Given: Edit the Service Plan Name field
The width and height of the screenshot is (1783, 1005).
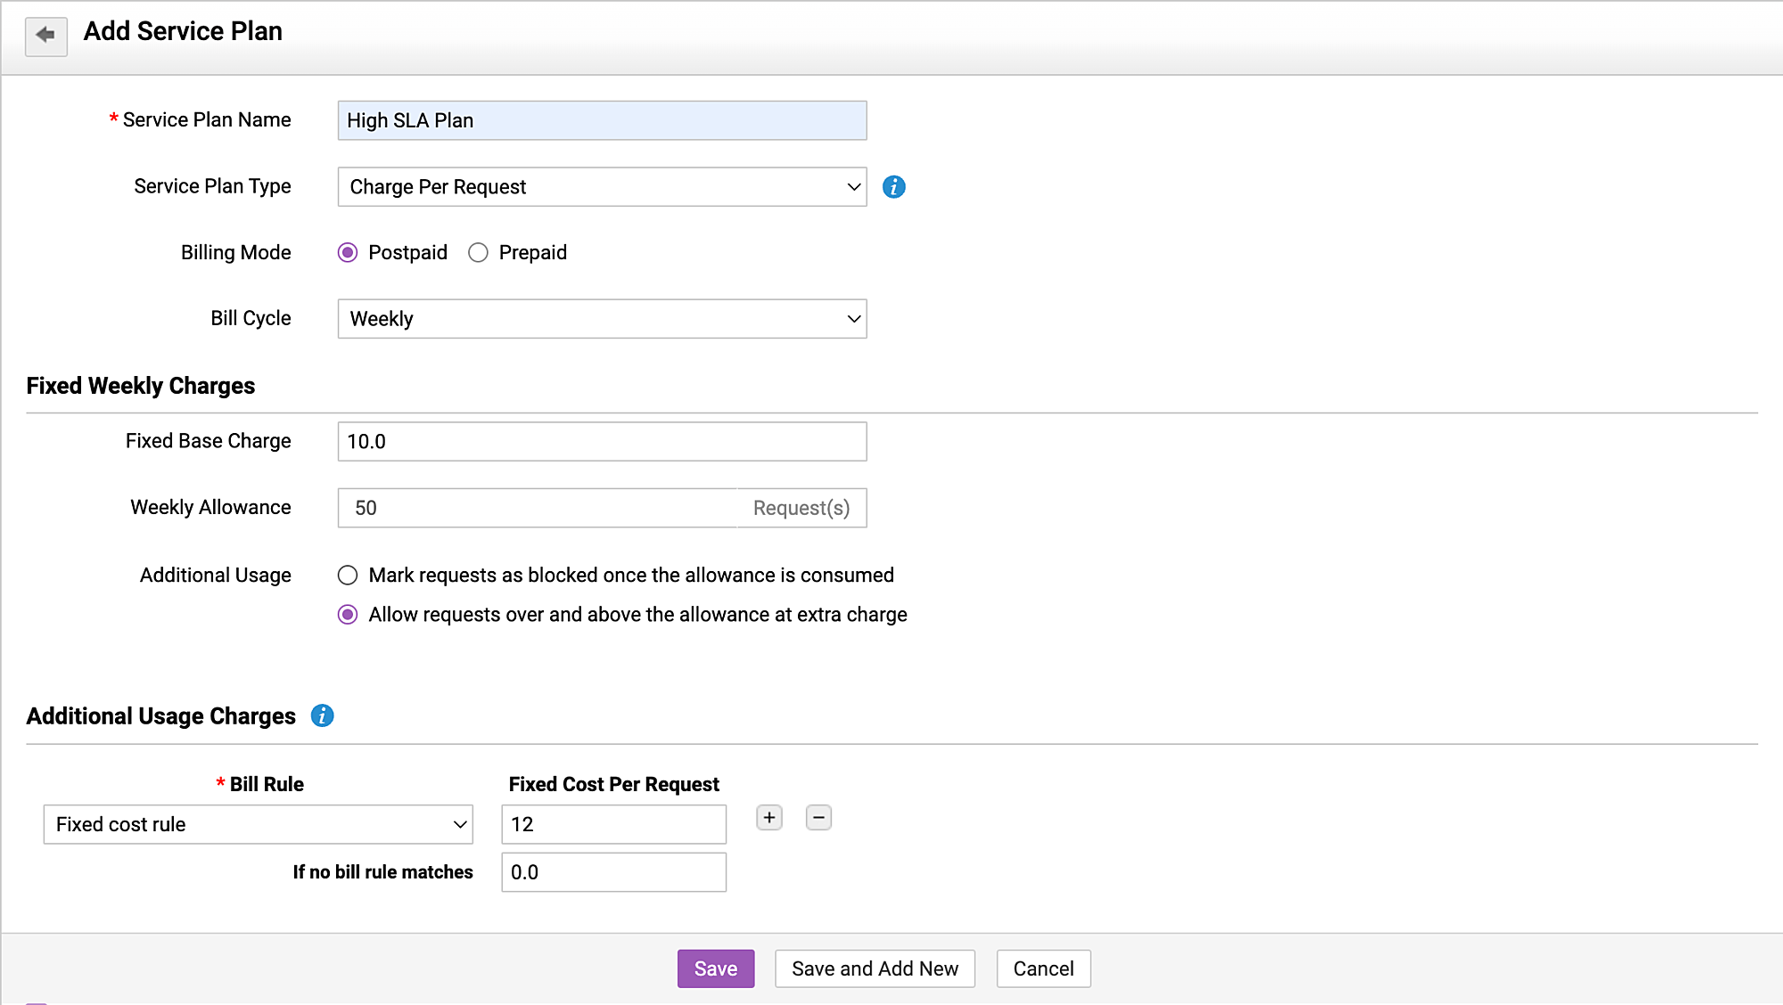Looking at the screenshot, I should [601, 120].
